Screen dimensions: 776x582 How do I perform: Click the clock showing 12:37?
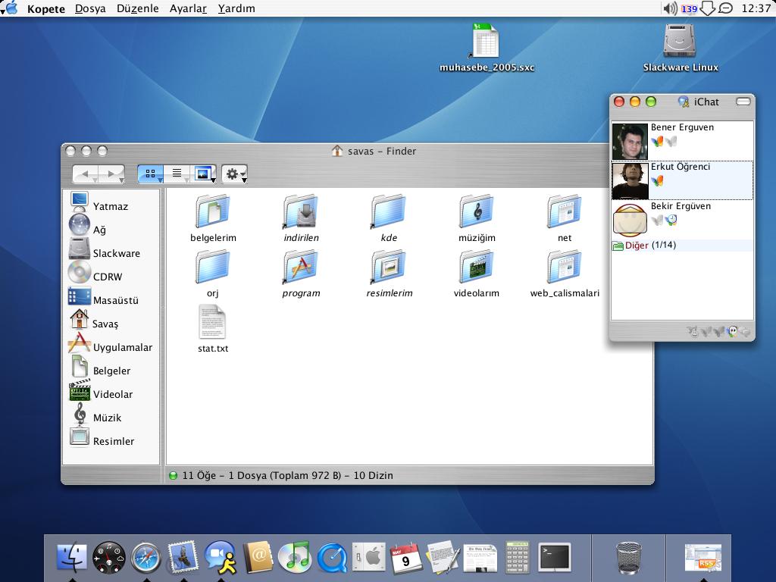(756, 8)
